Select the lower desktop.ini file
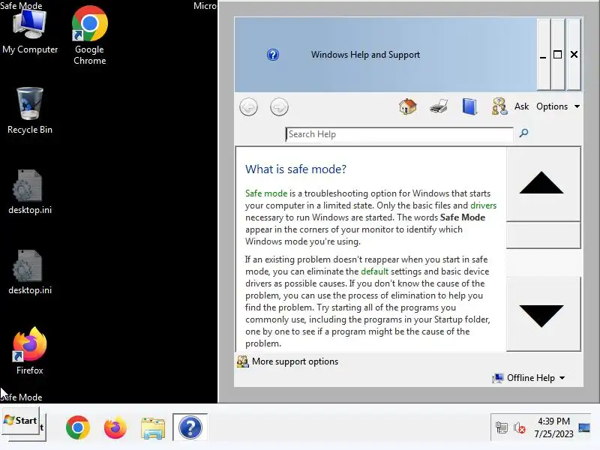 [x=30, y=272]
